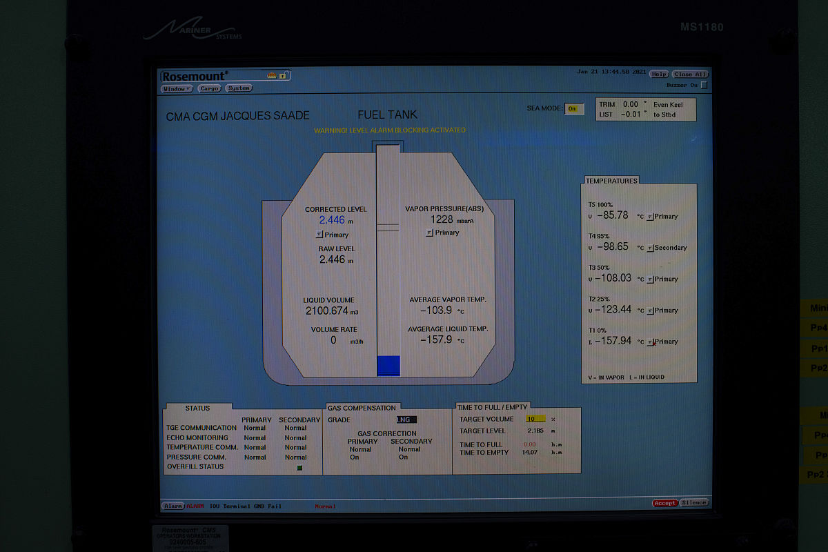This screenshot has height=552, width=828.
Task: Expand T4 95% Secondary sensor dropdown
Action: point(649,248)
